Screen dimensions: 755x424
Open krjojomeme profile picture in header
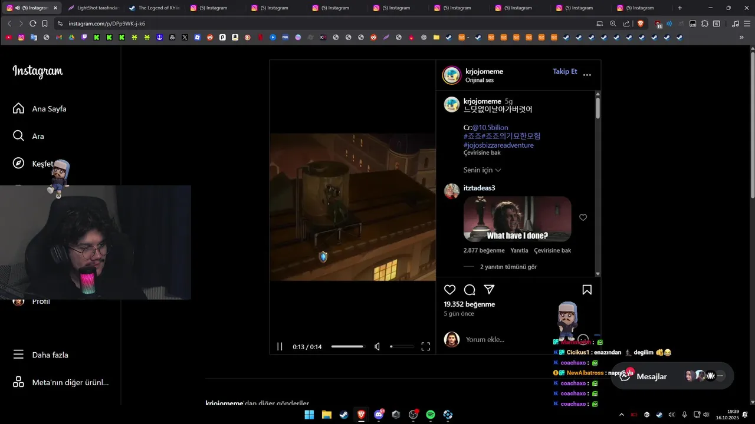point(452,75)
